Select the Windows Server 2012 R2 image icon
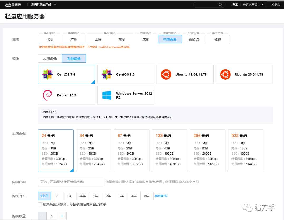This screenshot has width=284, height=220. point(107,95)
